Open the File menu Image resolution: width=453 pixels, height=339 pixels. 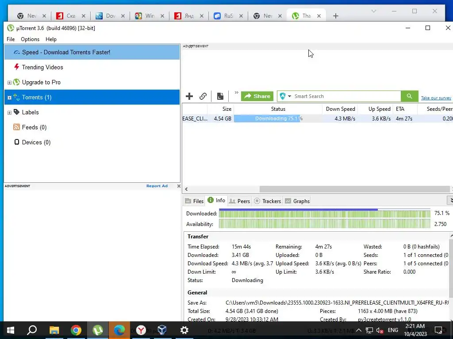click(x=11, y=39)
